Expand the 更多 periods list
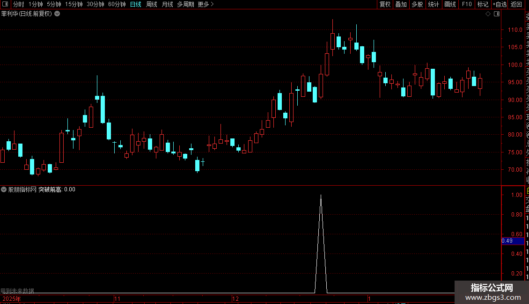 tap(206, 4)
